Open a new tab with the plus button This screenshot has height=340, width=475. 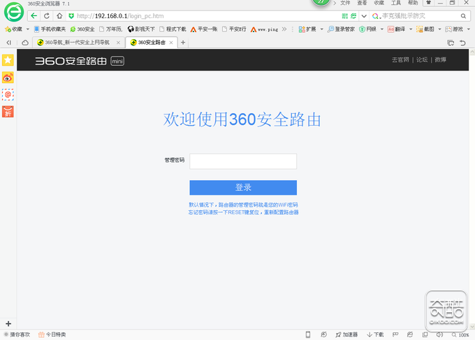tap(183, 43)
